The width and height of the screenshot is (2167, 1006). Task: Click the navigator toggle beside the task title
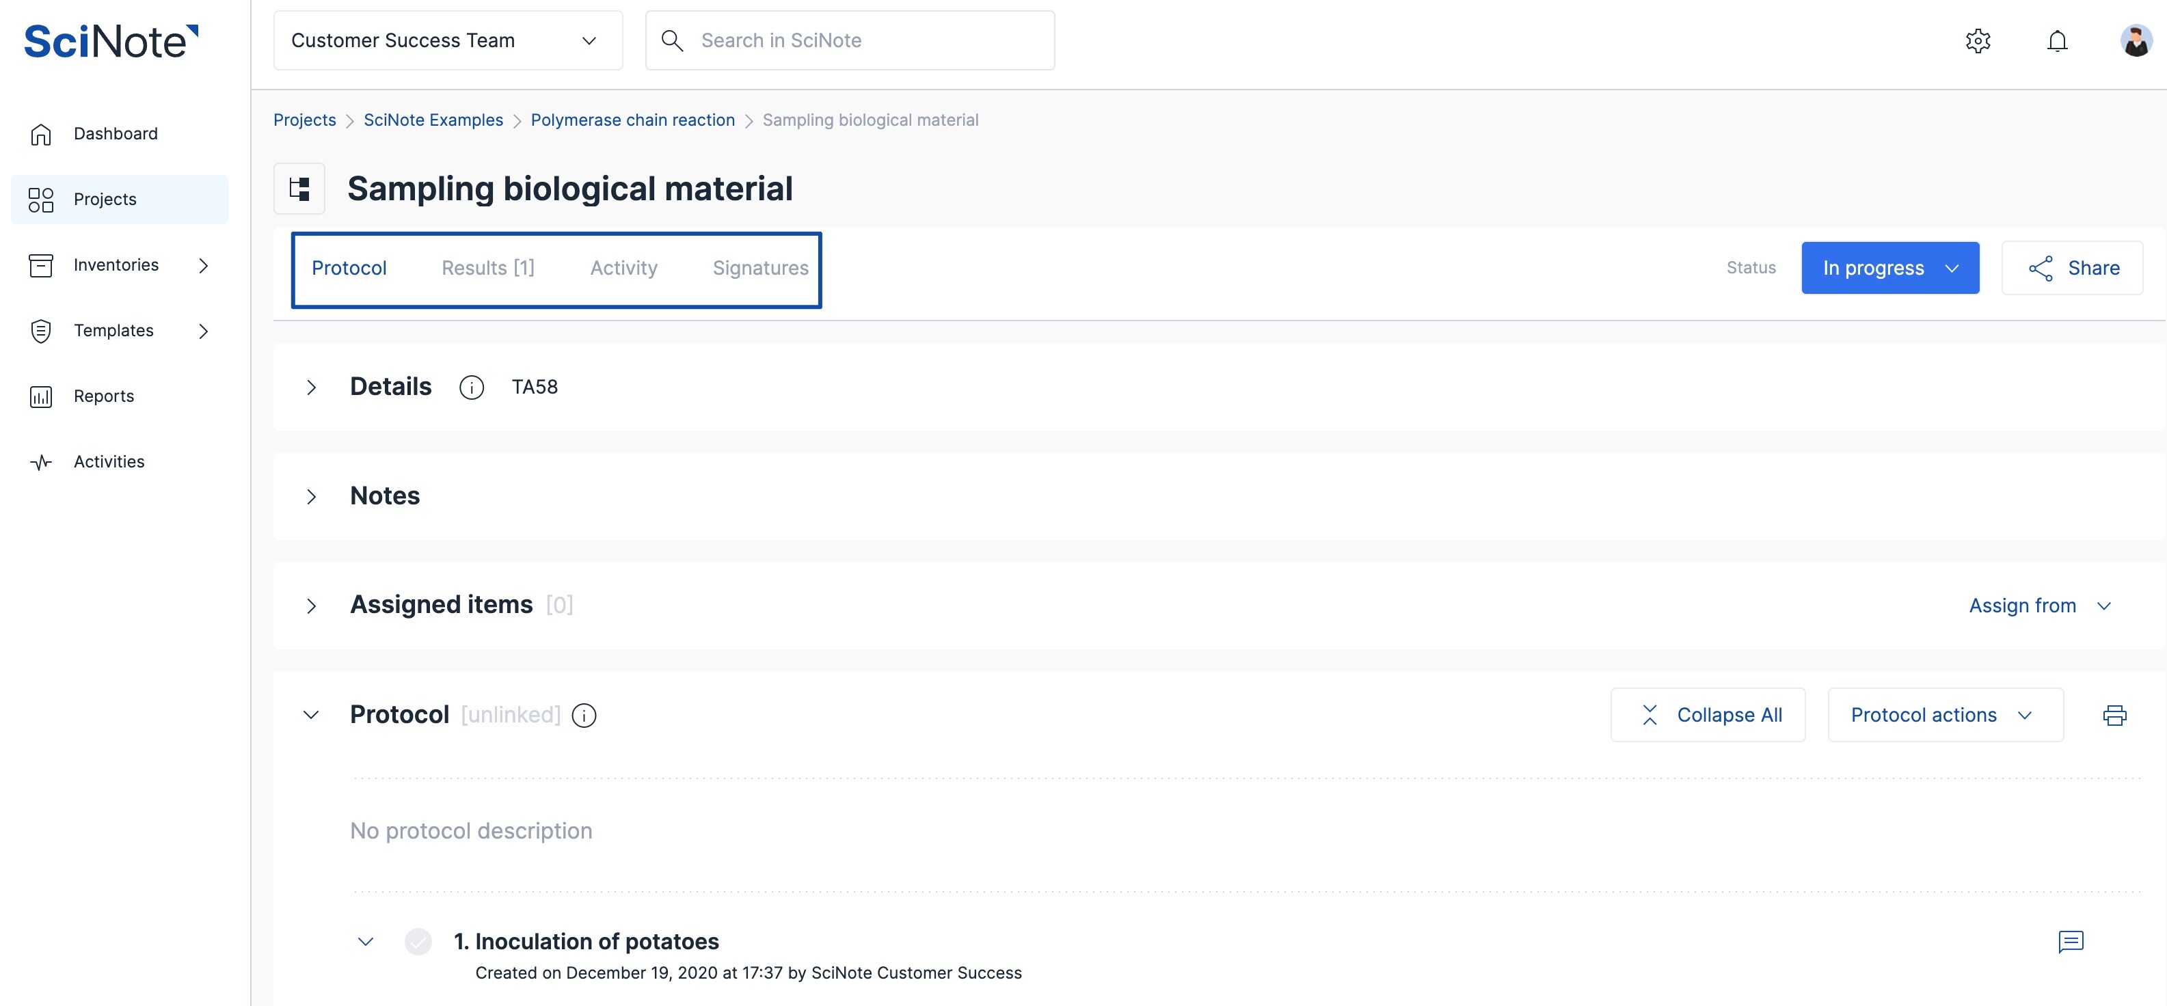click(x=299, y=187)
